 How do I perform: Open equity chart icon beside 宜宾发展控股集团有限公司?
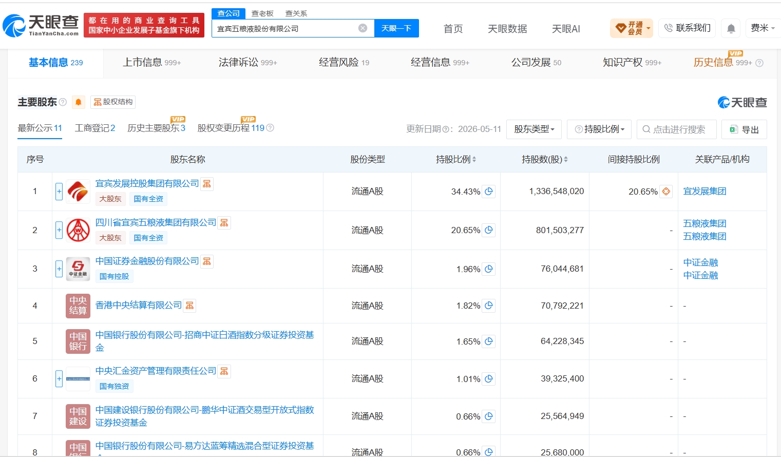(x=207, y=184)
